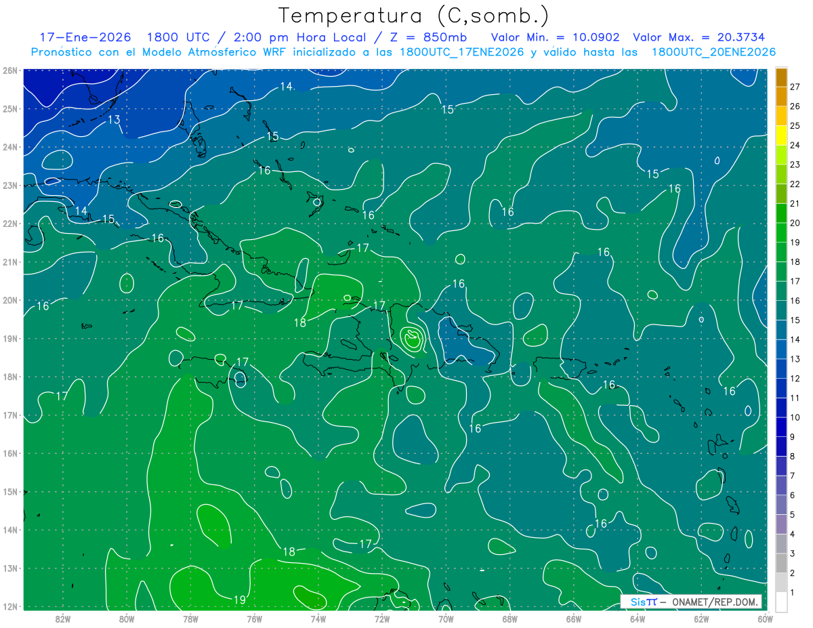Image resolution: width=813 pixels, height=628 pixels.
Task: Click the color bar scale label "25"
Action: (x=795, y=126)
